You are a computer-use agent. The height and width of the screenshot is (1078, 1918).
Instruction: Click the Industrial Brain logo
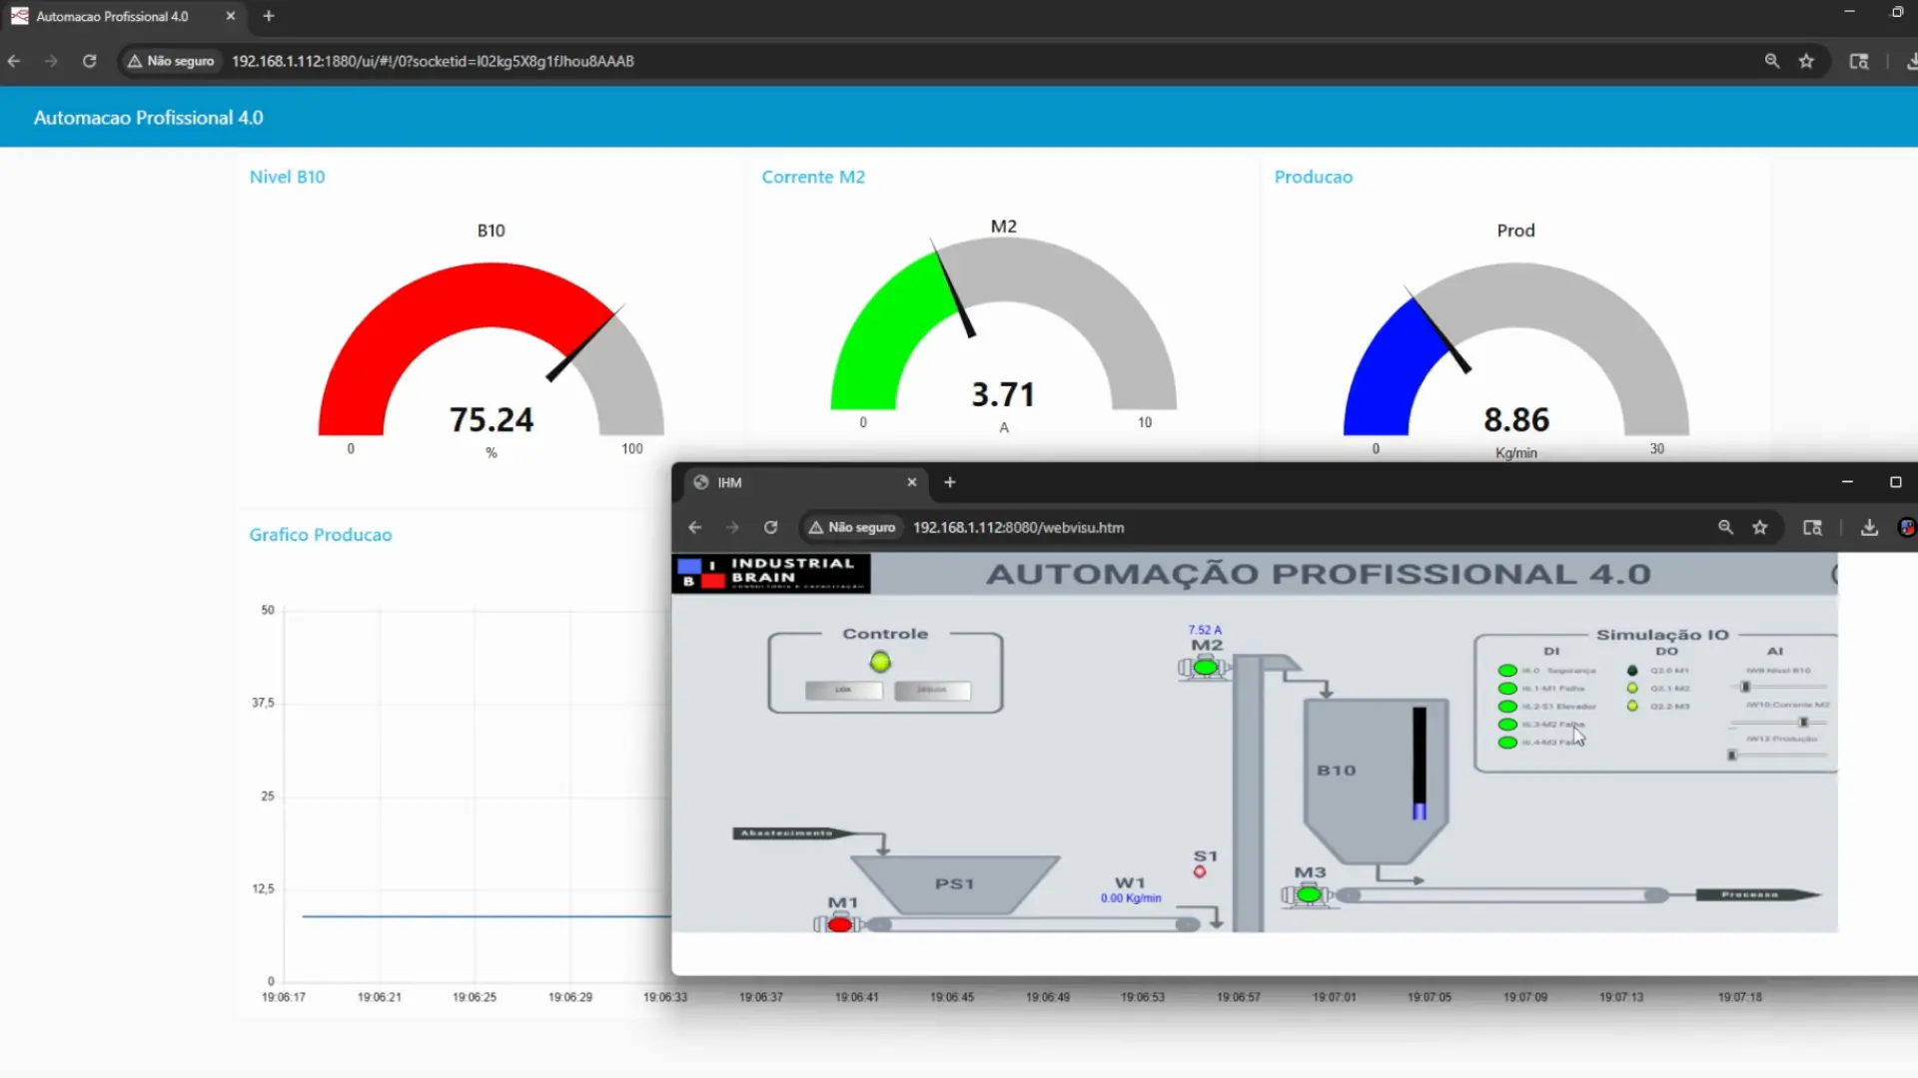click(x=770, y=574)
